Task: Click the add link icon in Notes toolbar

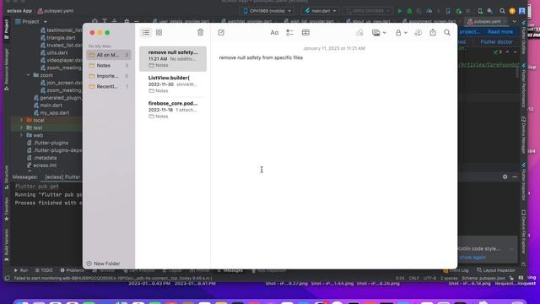Action: [x=359, y=33]
